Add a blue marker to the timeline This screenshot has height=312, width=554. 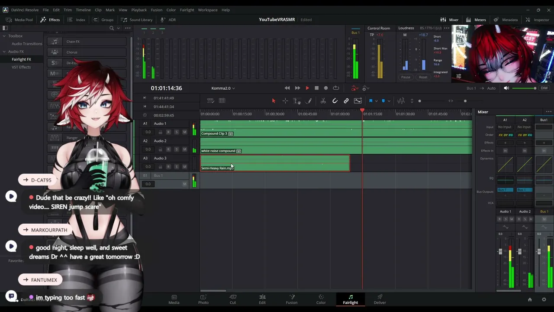tap(383, 101)
